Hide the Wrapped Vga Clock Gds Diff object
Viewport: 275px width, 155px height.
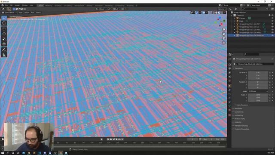272,24
